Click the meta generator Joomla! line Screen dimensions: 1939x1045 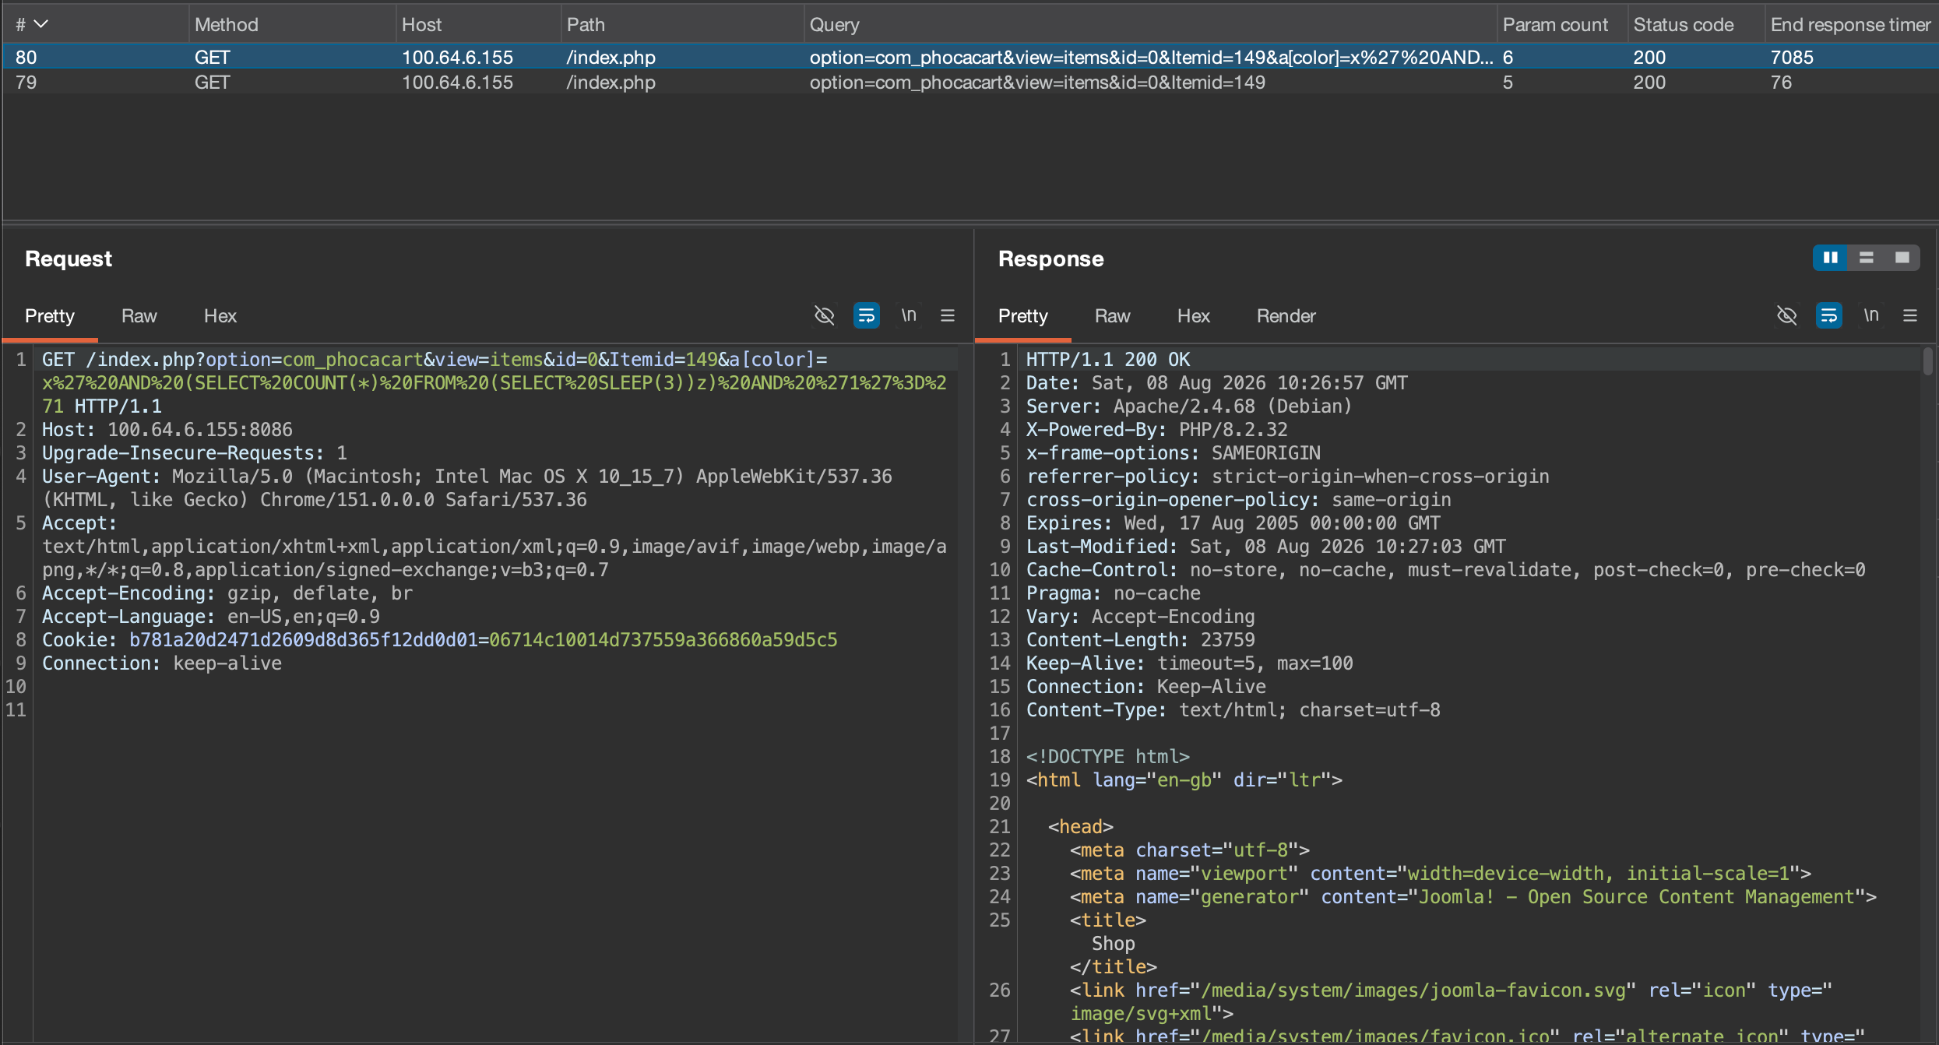(1473, 896)
